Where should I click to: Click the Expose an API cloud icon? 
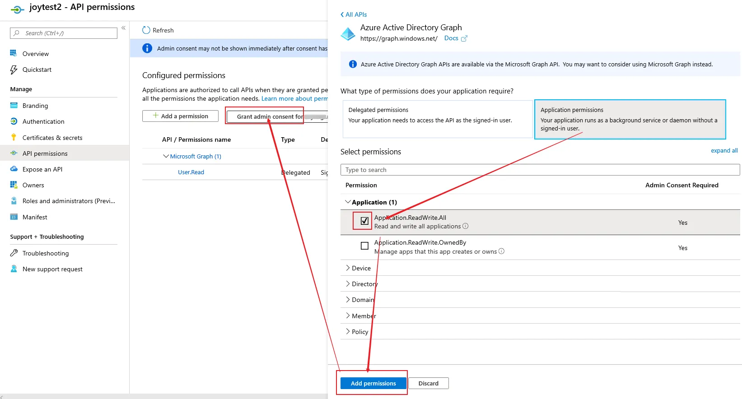(x=14, y=169)
